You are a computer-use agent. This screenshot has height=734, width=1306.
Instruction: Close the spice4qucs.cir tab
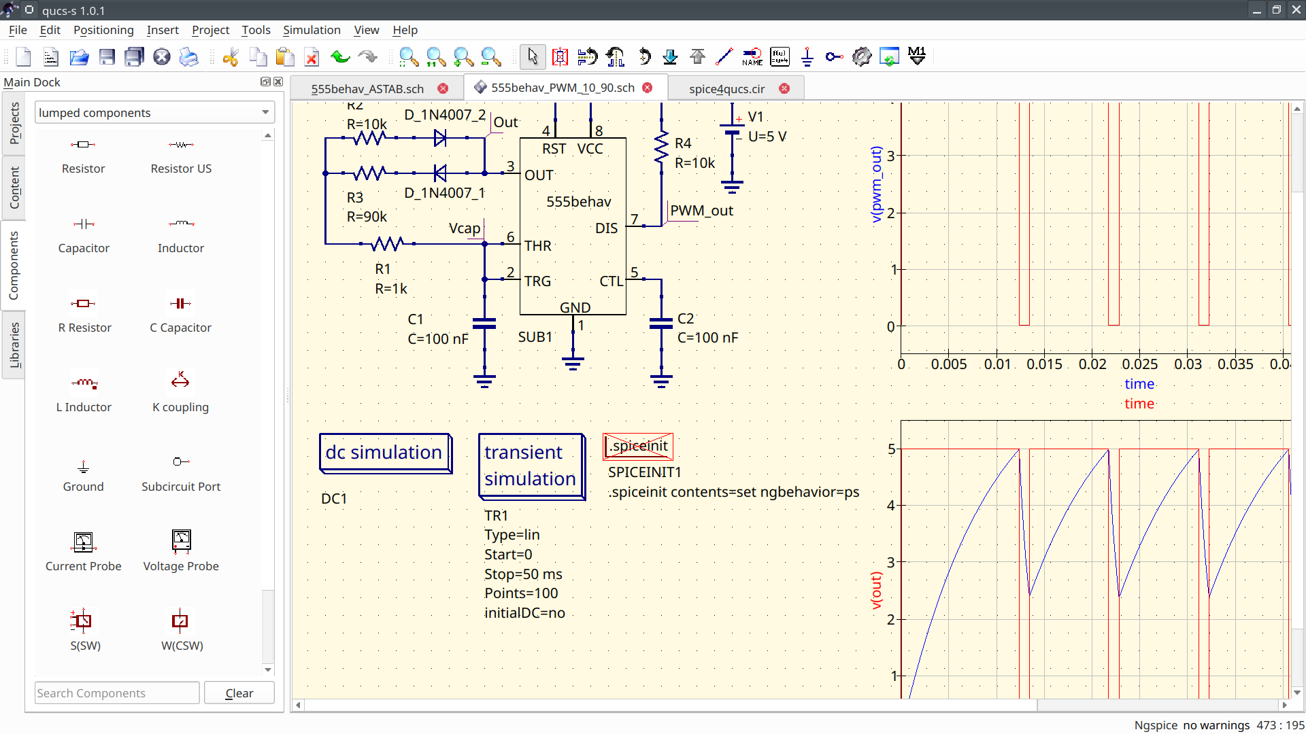pos(786,88)
